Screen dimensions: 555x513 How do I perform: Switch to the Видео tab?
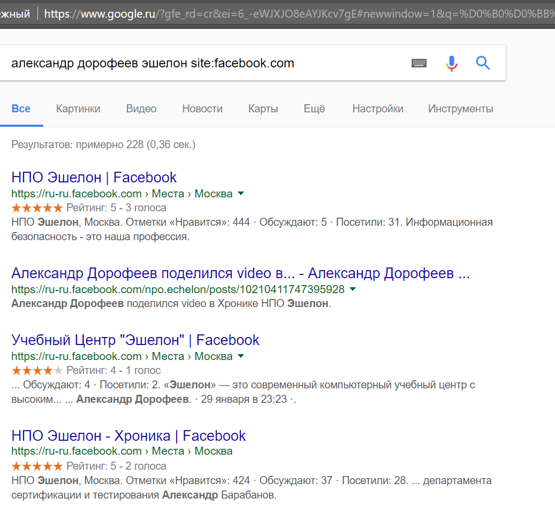[141, 109]
